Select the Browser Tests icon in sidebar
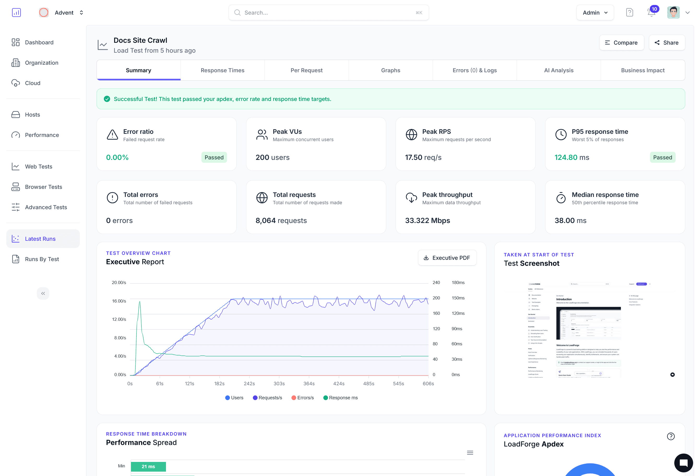697x476 pixels. [x=16, y=187]
